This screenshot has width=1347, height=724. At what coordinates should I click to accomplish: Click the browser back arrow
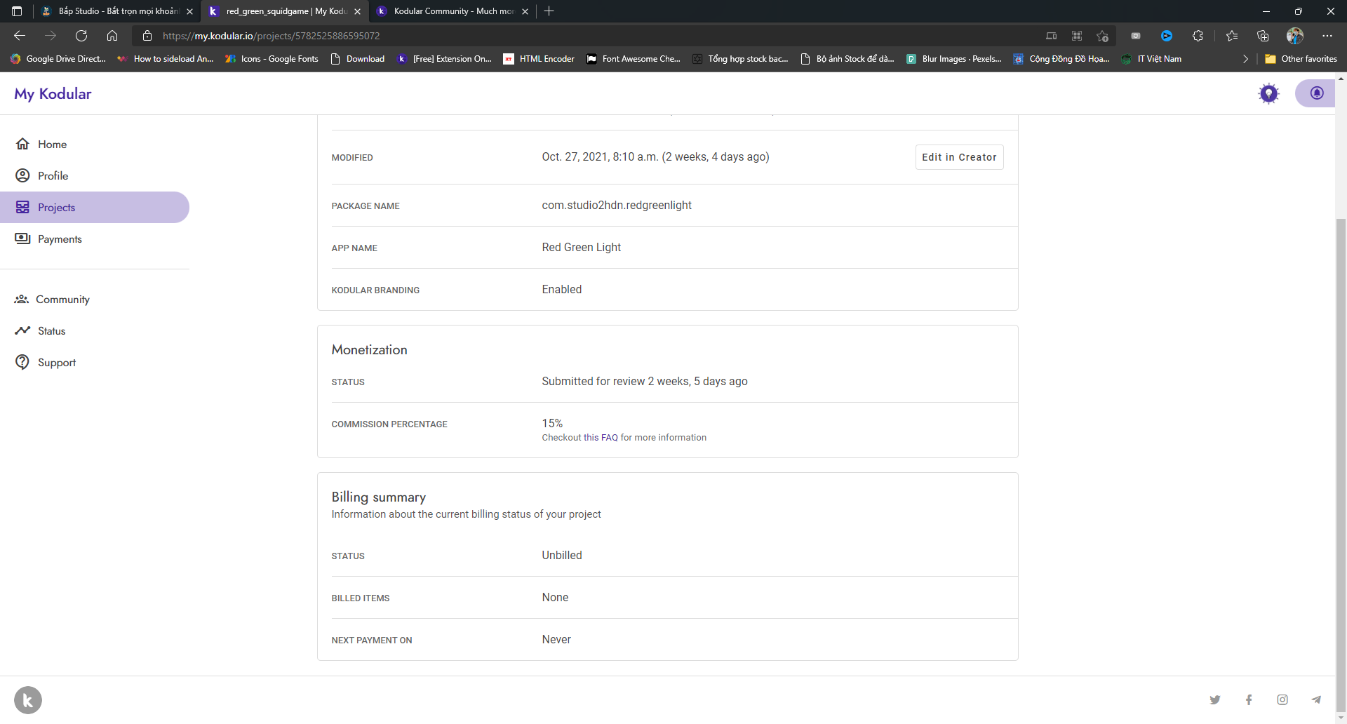coord(20,36)
